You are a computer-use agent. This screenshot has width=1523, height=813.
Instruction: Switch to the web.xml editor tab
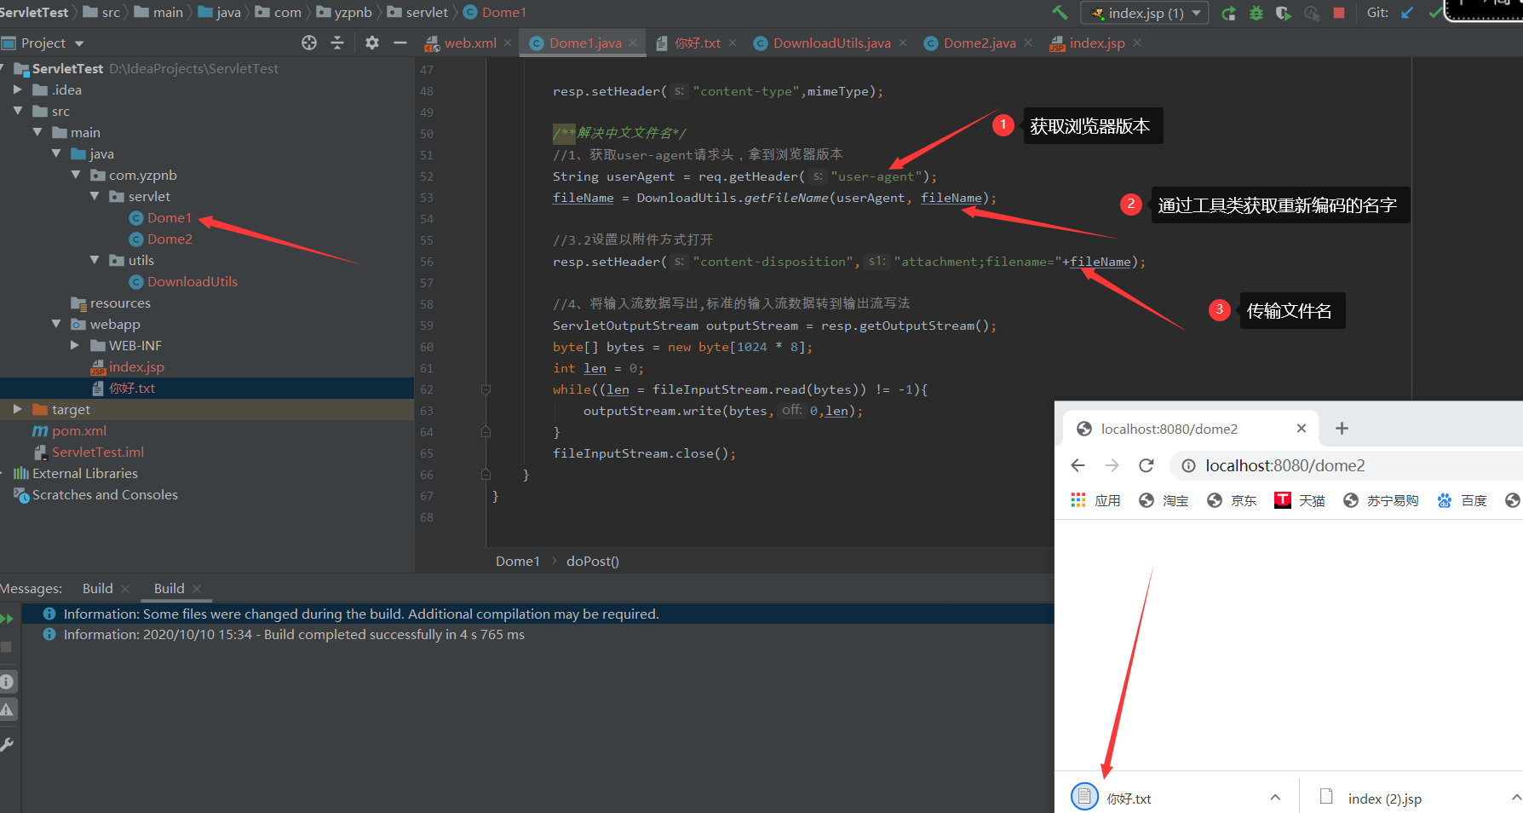click(x=469, y=43)
